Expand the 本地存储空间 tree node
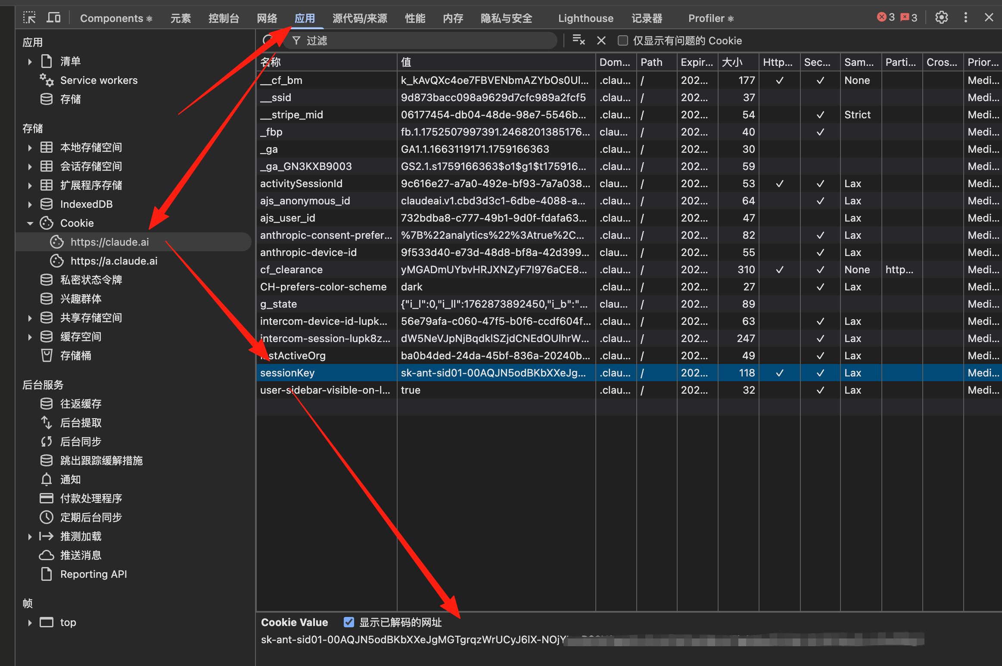The height and width of the screenshot is (666, 1002). (x=30, y=148)
